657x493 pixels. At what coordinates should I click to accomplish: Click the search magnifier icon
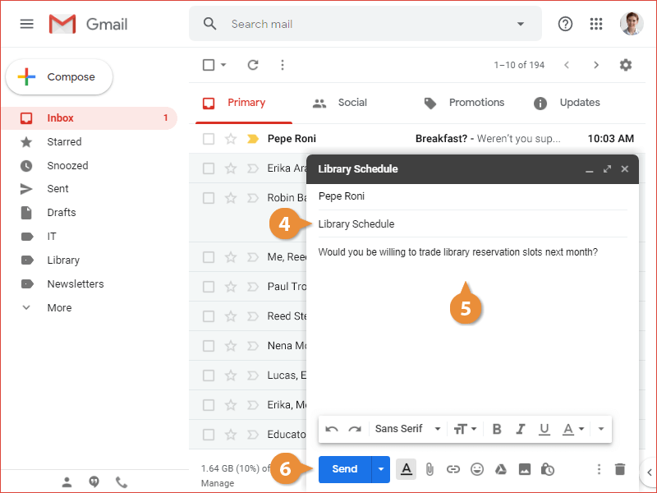pyautogui.click(x=210, y=24)
